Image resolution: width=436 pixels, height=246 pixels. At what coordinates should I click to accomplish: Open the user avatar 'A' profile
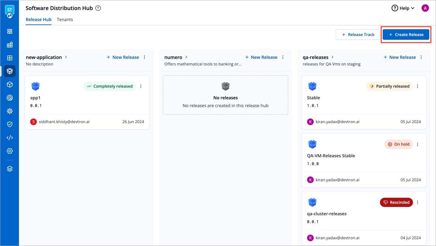coord(425,8)
